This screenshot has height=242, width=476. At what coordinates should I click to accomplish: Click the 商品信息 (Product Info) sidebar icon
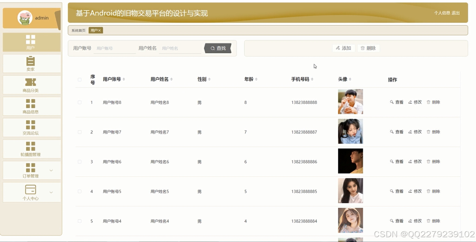[x=31, y=106]
